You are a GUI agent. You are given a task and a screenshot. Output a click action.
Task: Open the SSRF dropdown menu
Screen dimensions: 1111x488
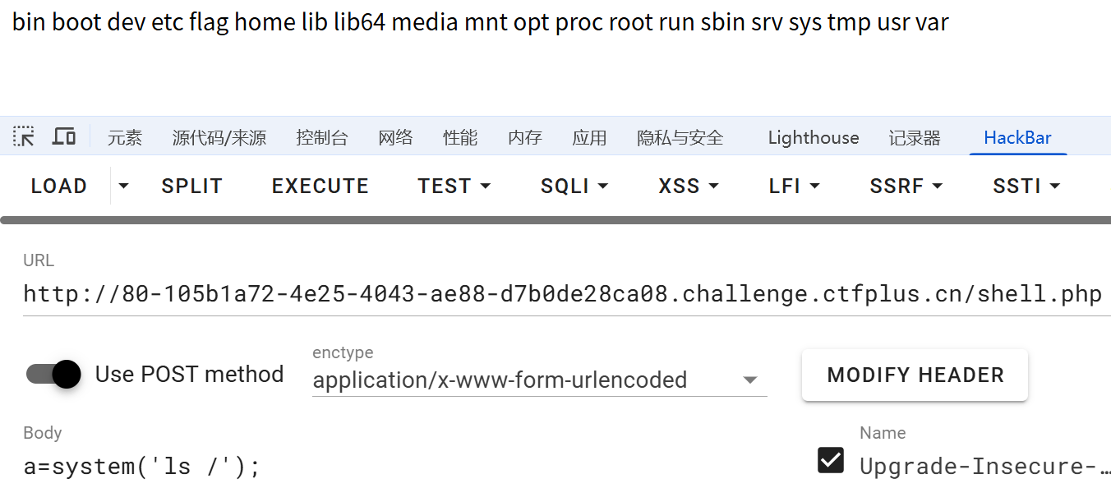[905, 186]
